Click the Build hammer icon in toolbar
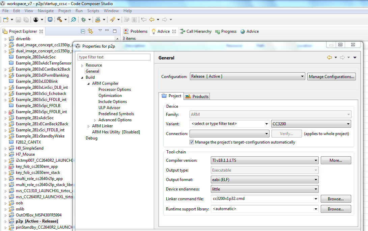This screenshot has height=231, width=368. tap(60, 20)
